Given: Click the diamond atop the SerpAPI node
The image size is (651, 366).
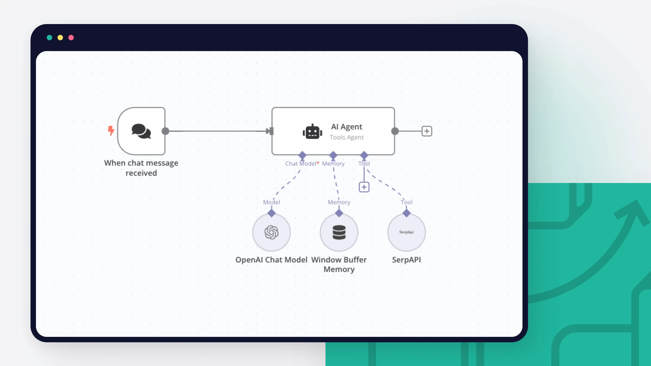Looking at the screenshot, I should 406,213.
